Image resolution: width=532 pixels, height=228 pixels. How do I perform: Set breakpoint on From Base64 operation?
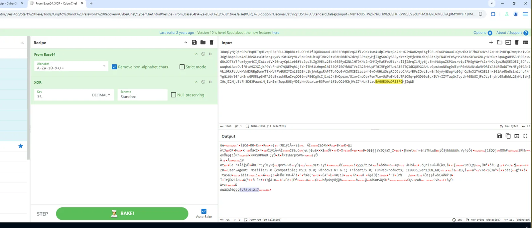[x=210, y=54]
